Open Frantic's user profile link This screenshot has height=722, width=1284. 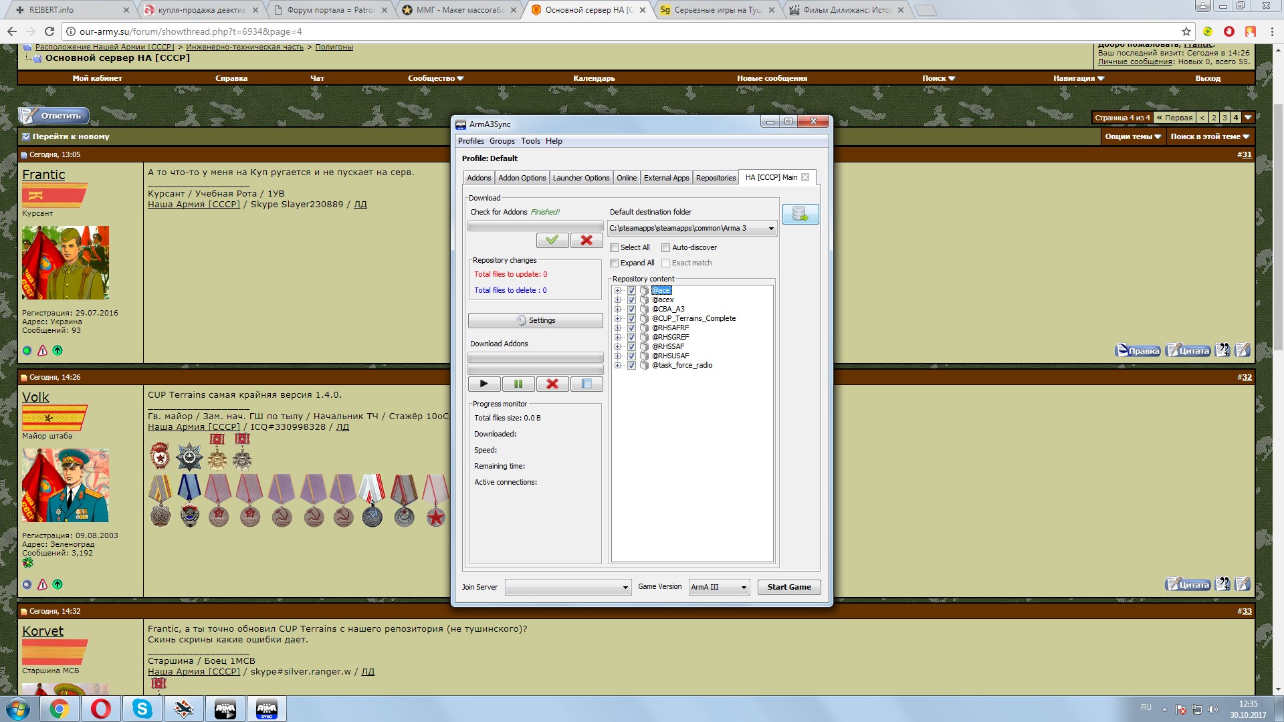click(43, 174)
